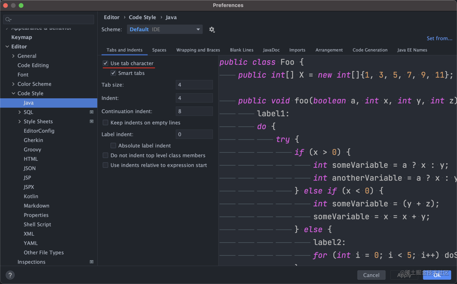Screen dimensions: 457x284
Task: Click the Apply button
Action: pyautogui.click(x=404, y=275)
